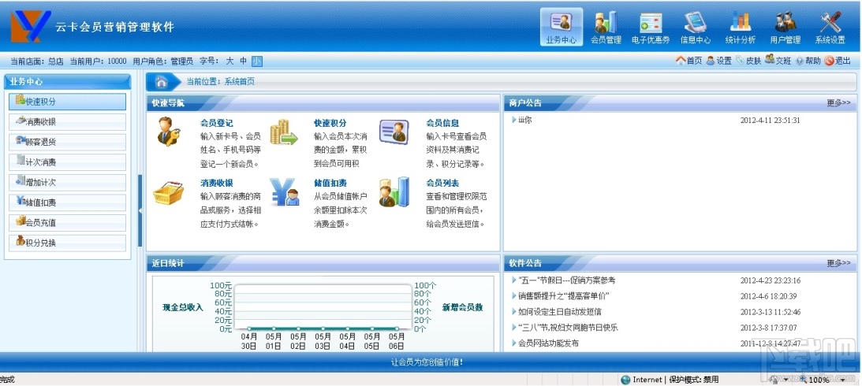Open the 快速积分 quick navigation title link

click(330, 123)
